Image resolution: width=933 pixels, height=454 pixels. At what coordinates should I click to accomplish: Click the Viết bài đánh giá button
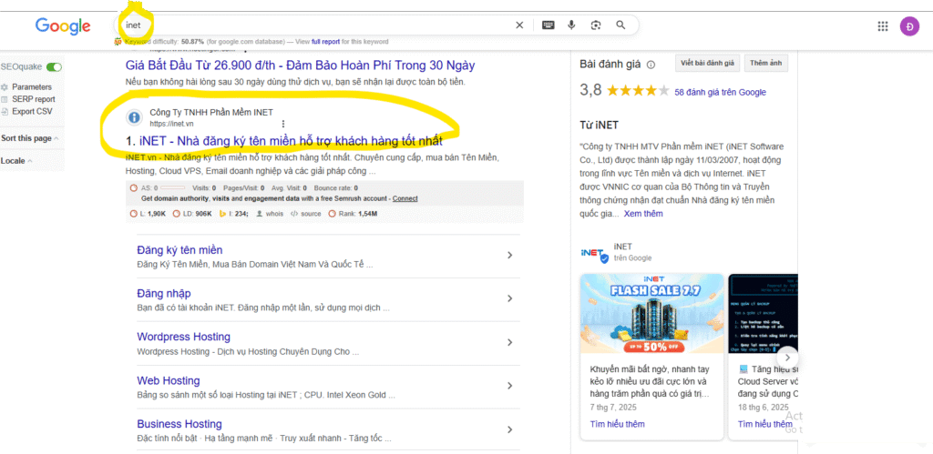pyautogui.click(x=707, y=63)
